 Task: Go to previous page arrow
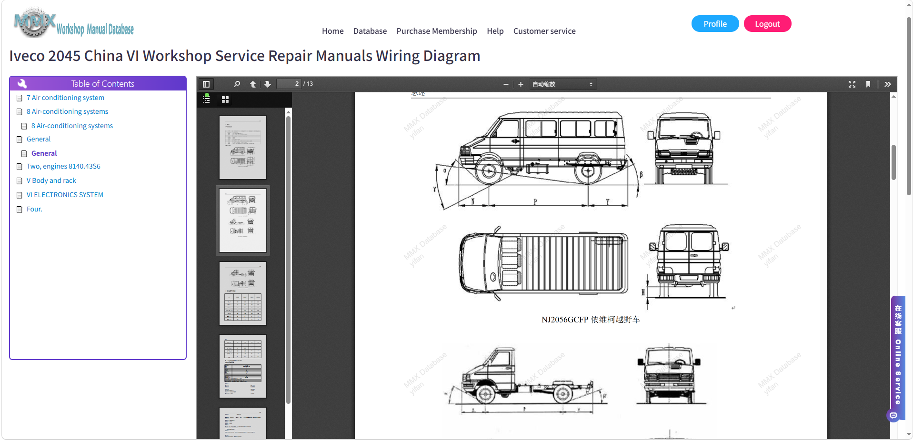[x=253, y=84]
